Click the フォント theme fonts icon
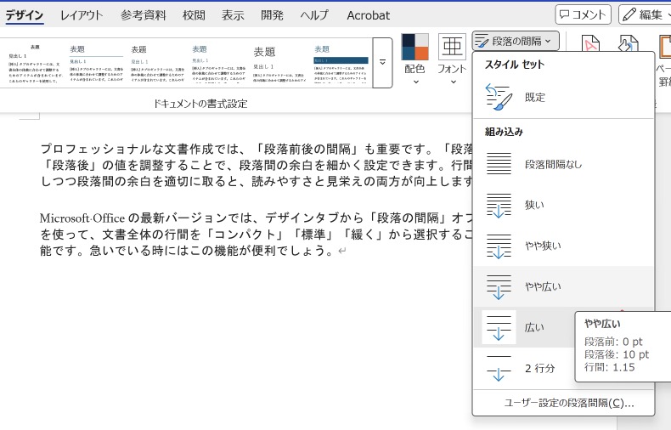 tap(452, 48)
